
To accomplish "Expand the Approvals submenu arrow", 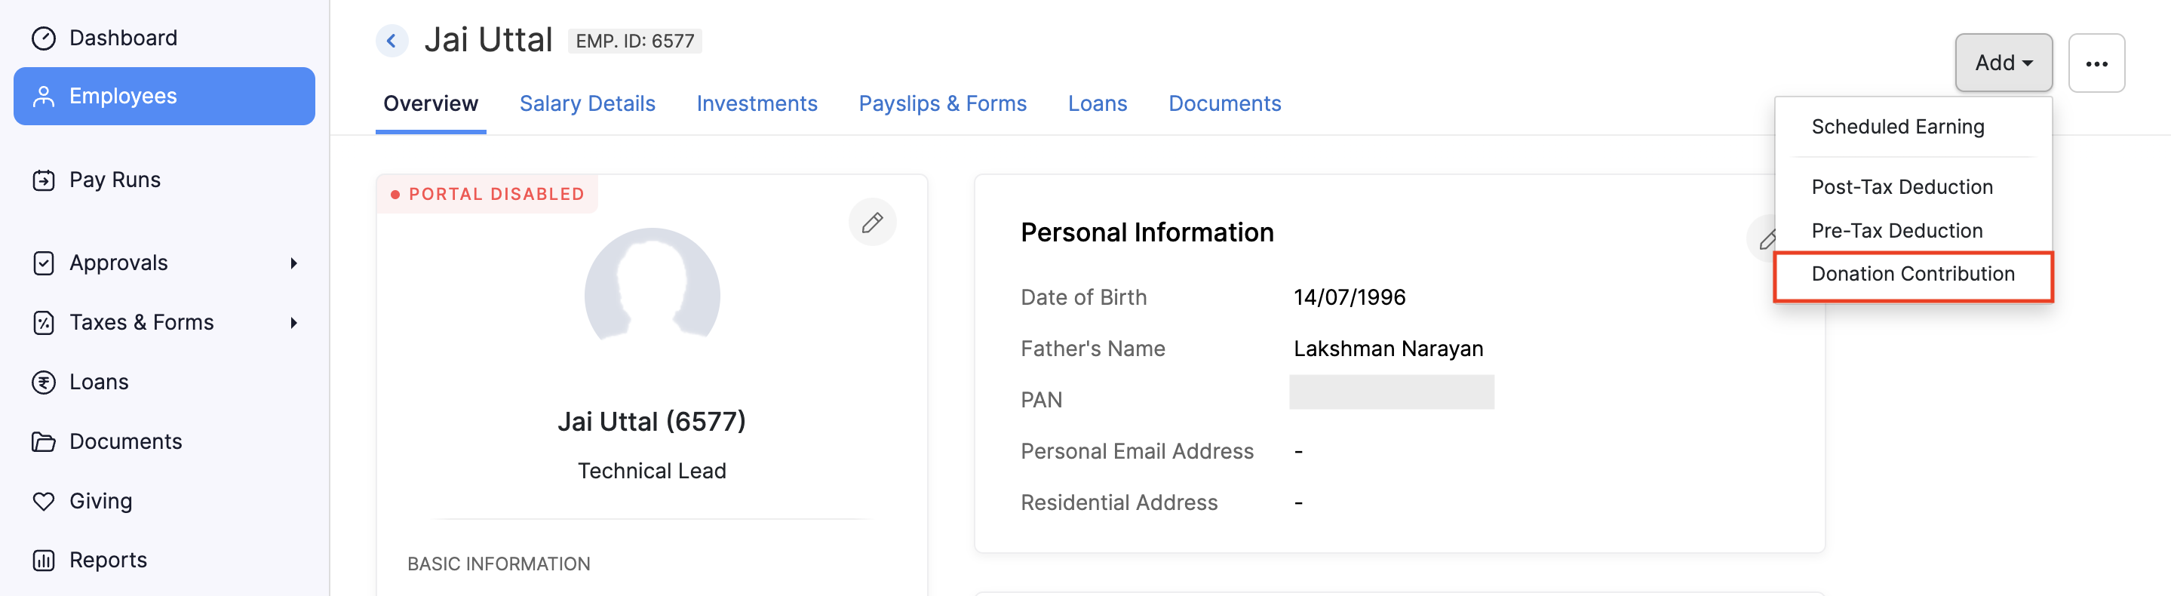I will (x=293, y=263).
